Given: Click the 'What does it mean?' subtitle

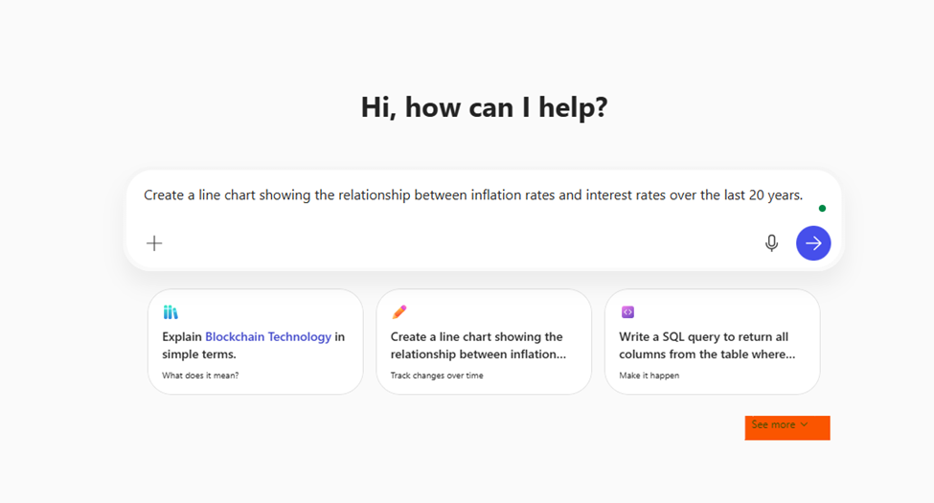Looking at the screenshot, I should (x=200, y=376).
